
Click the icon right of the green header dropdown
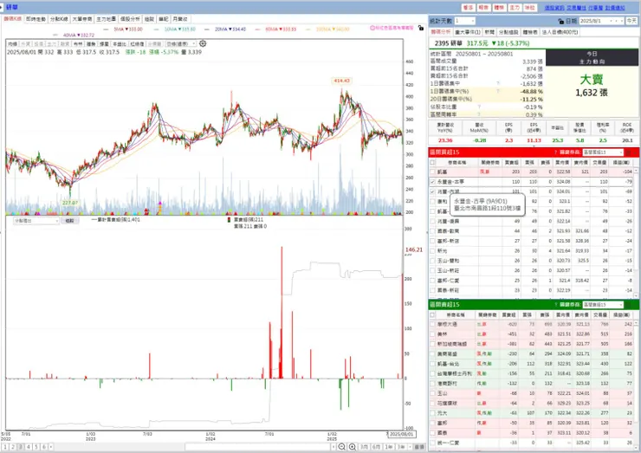(x=628, y=305)
